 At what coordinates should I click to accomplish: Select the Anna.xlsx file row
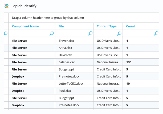tap(65, 48)
